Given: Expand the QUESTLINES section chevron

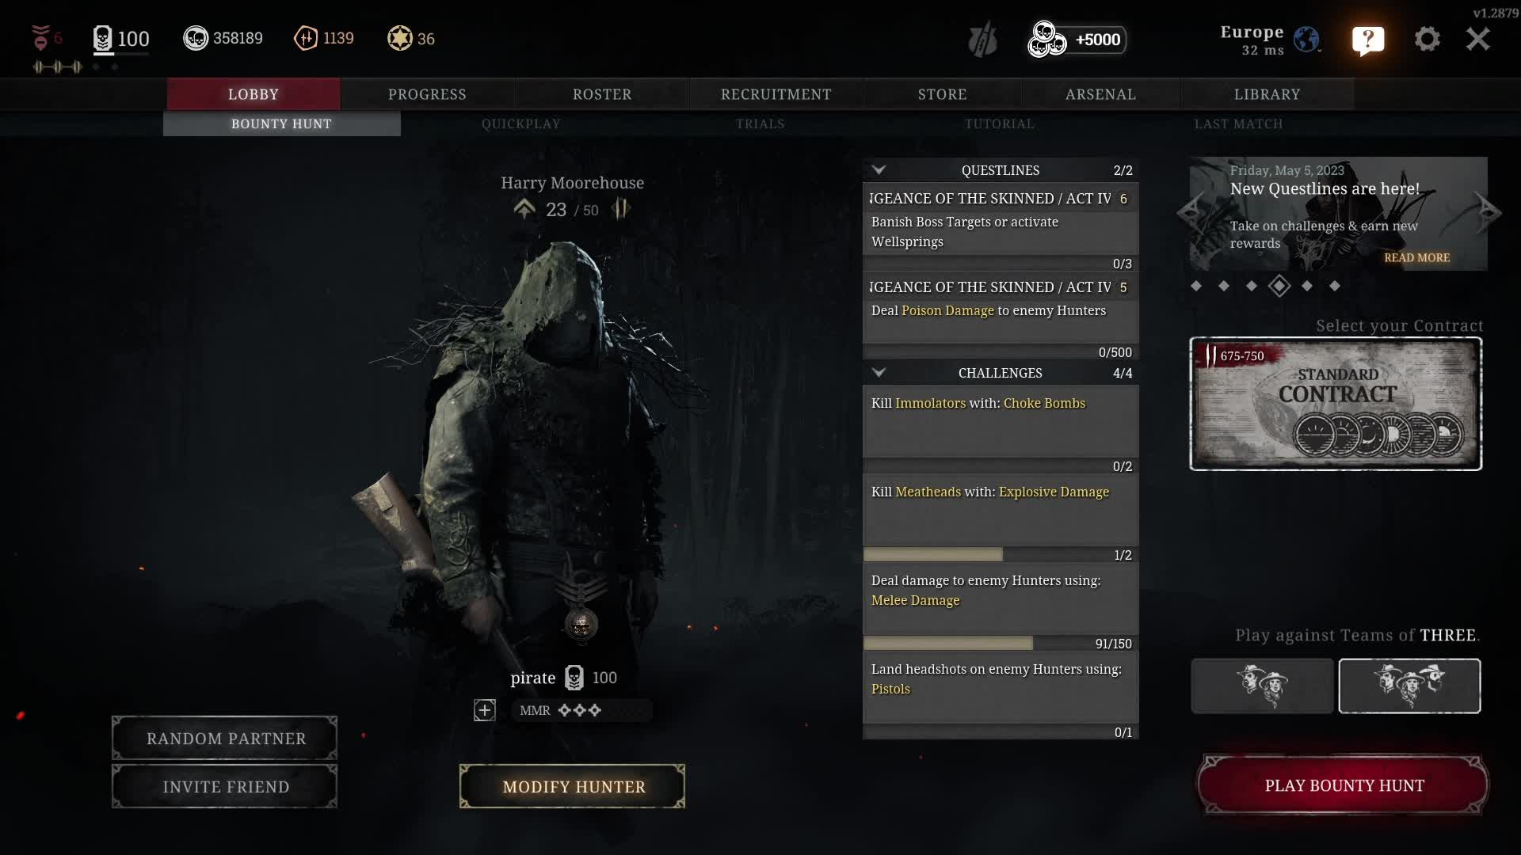Looking at the screenshot, I should click(x=878, y=169).
